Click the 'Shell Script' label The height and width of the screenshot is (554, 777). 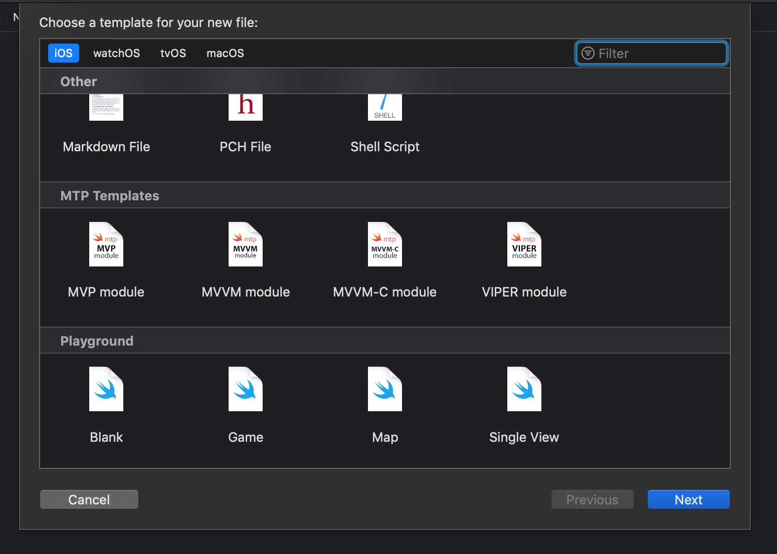[385, 147]
